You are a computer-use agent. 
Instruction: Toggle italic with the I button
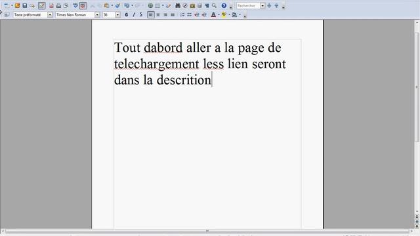click(134, 14)
